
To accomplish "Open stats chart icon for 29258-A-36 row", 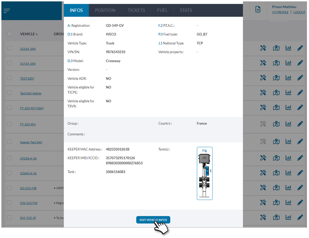I will click(x=288, y=158).
